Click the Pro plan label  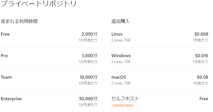4,56
